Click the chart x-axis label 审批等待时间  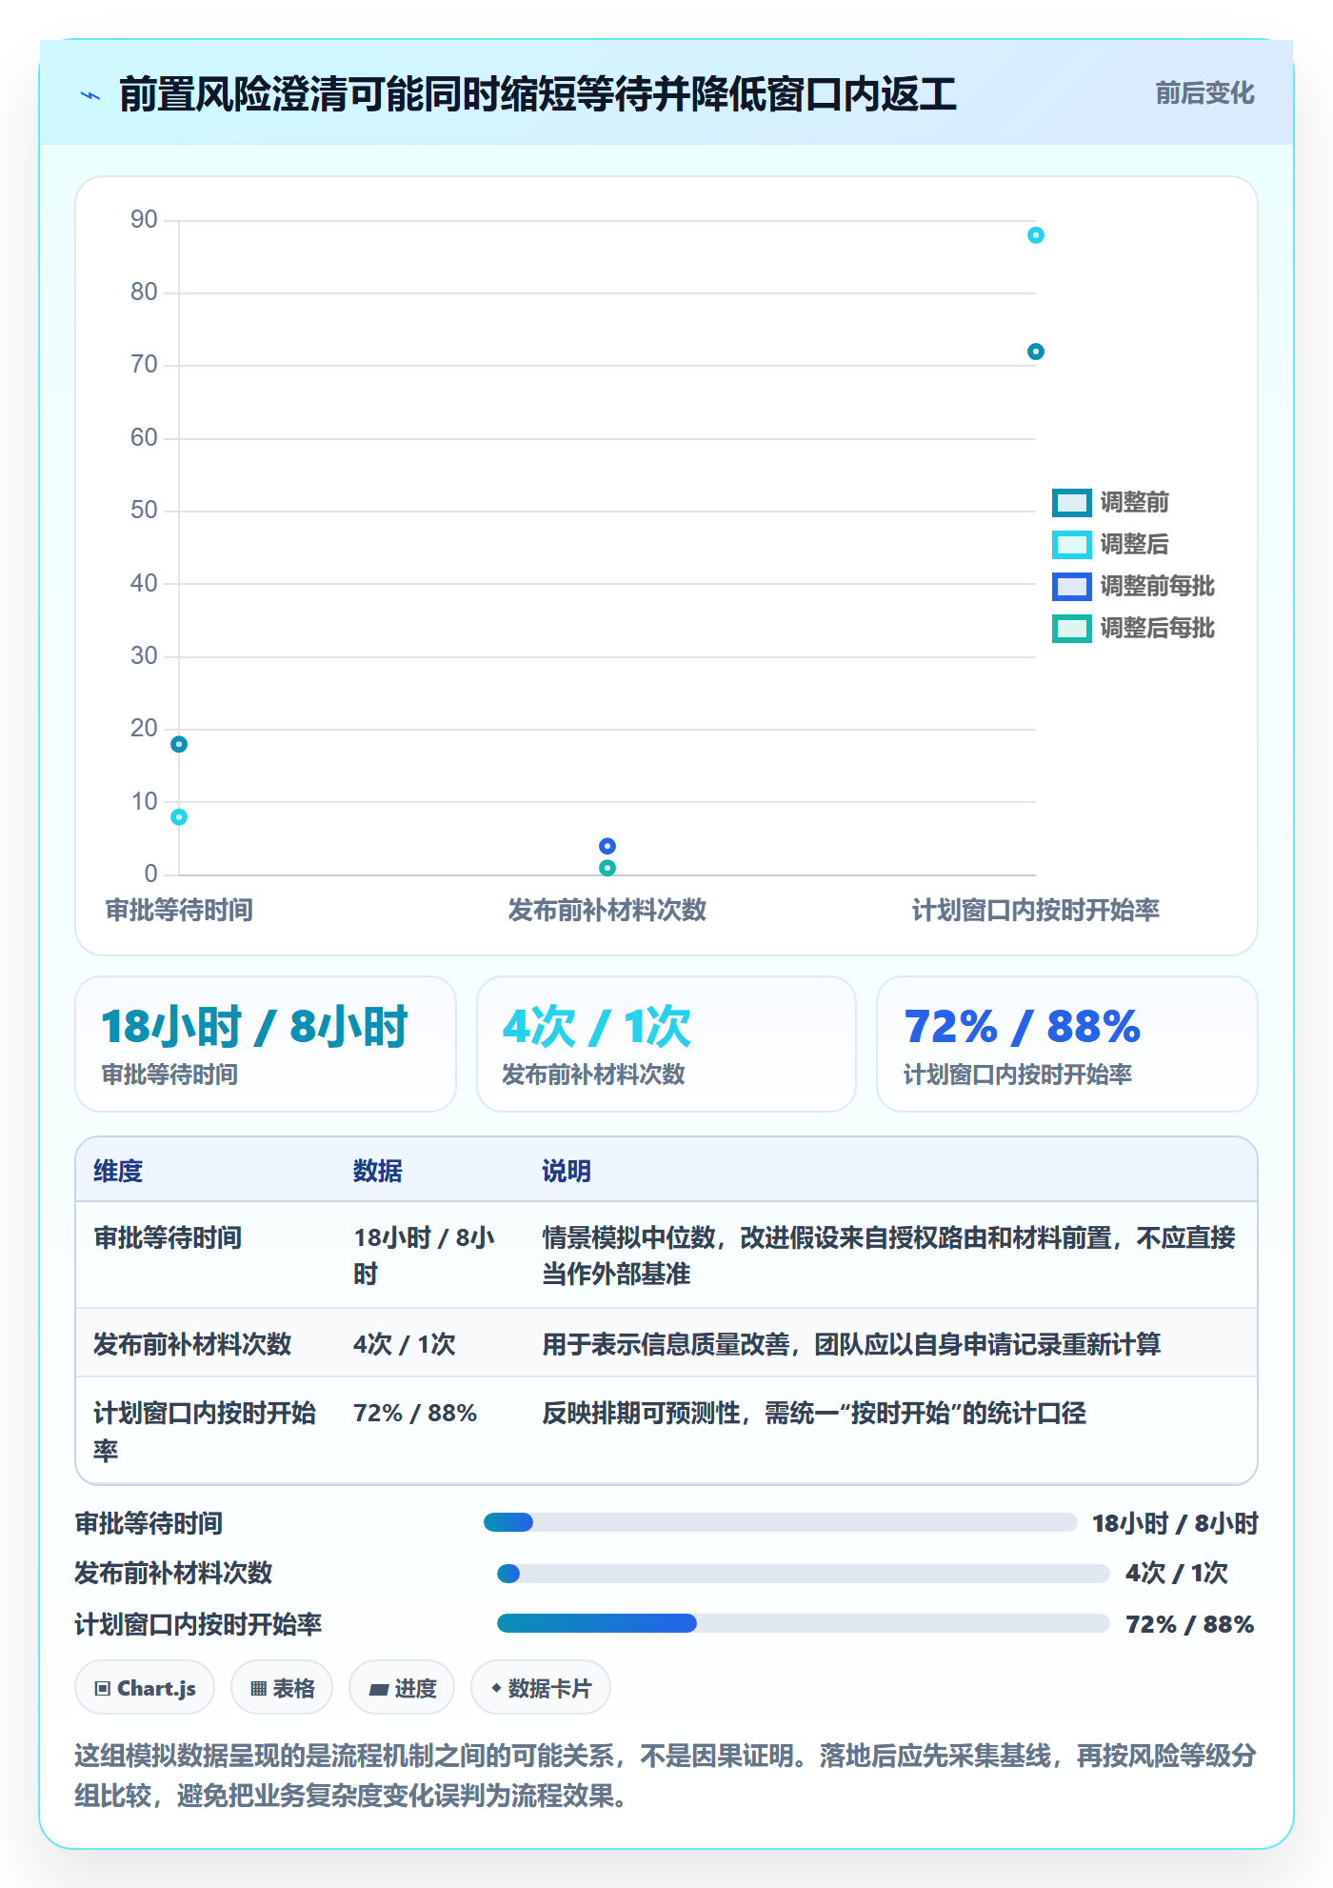click(x=179, y=910)
